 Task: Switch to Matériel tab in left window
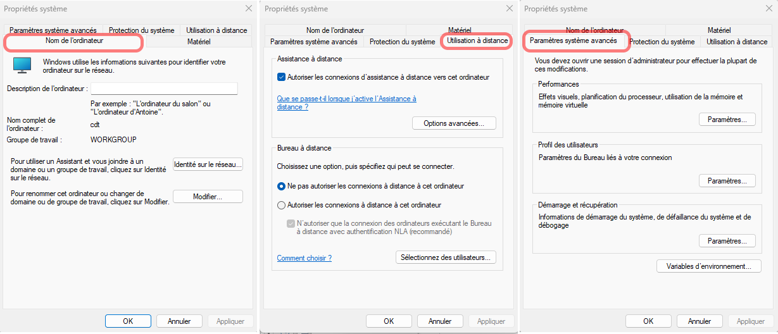pos(199,42)
